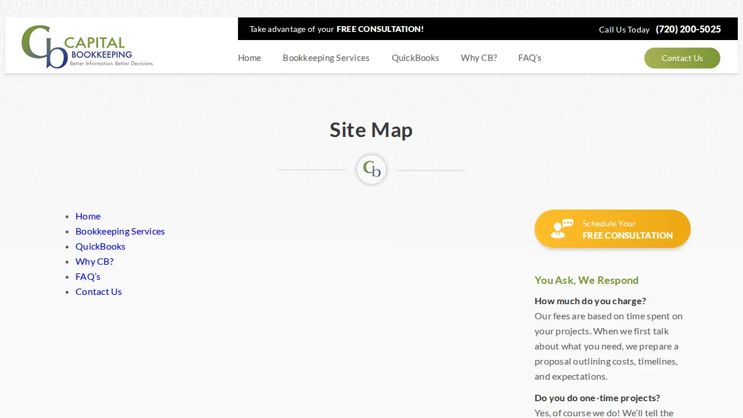Screen dimensions: 743x418
Task: Follow Bookkeeping Services link in site map list
Action: click(x=120, y=231)
